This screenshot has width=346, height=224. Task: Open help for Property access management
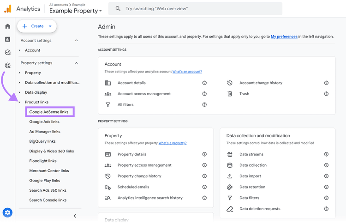pyautogui.click(x=204, y=165)
